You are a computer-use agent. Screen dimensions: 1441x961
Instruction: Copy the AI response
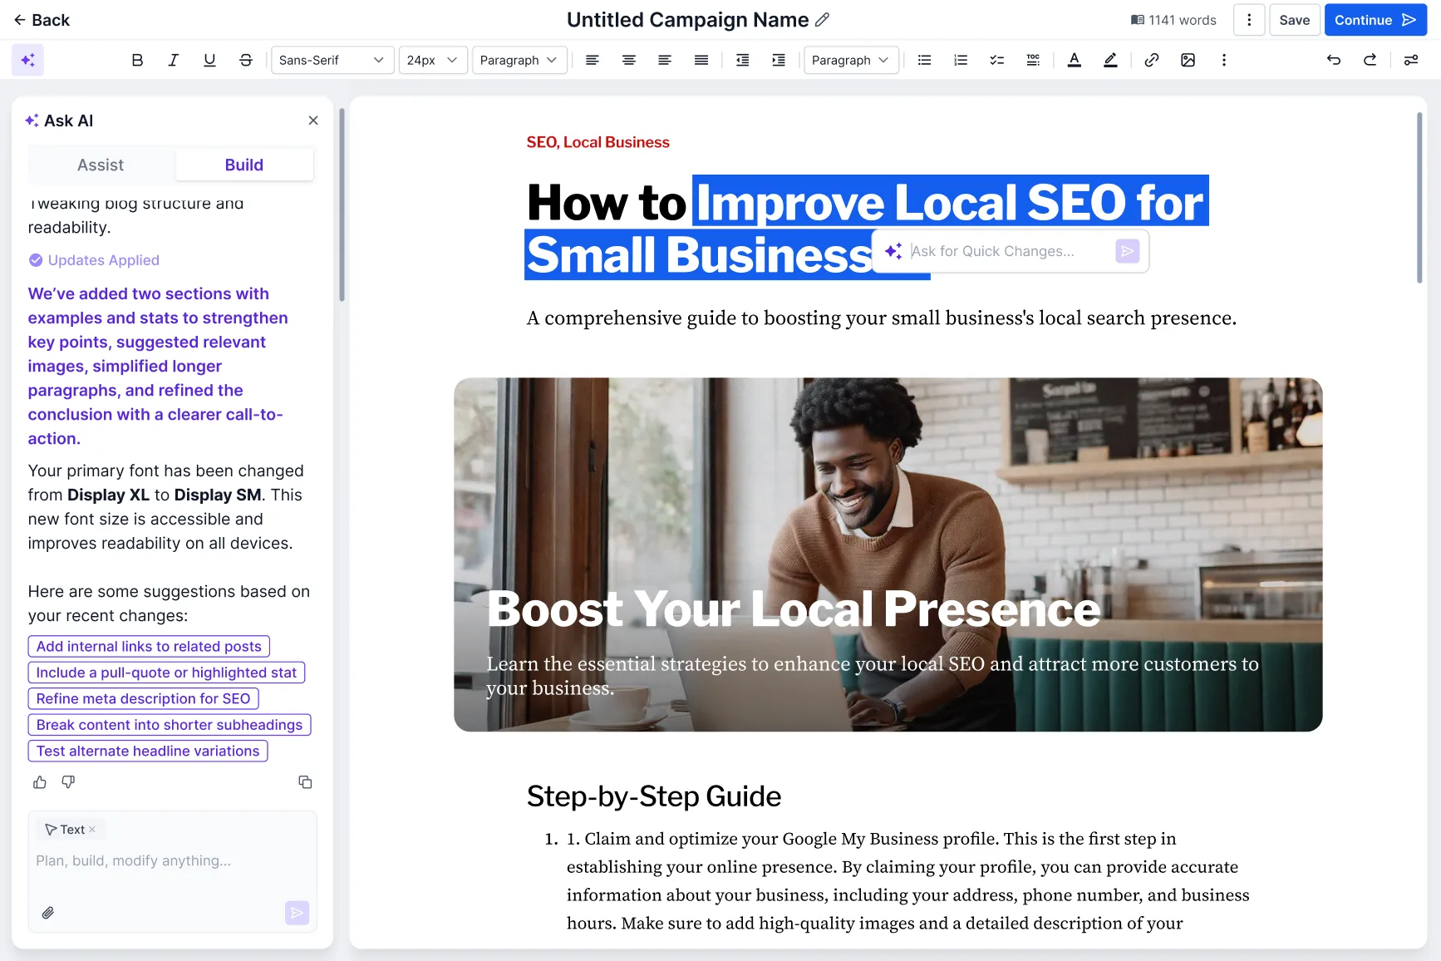(304, 781)
